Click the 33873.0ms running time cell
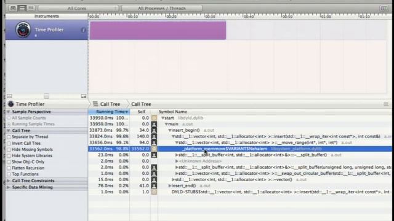The width and height of the screenshot is (394, 221). click(101, 130)
